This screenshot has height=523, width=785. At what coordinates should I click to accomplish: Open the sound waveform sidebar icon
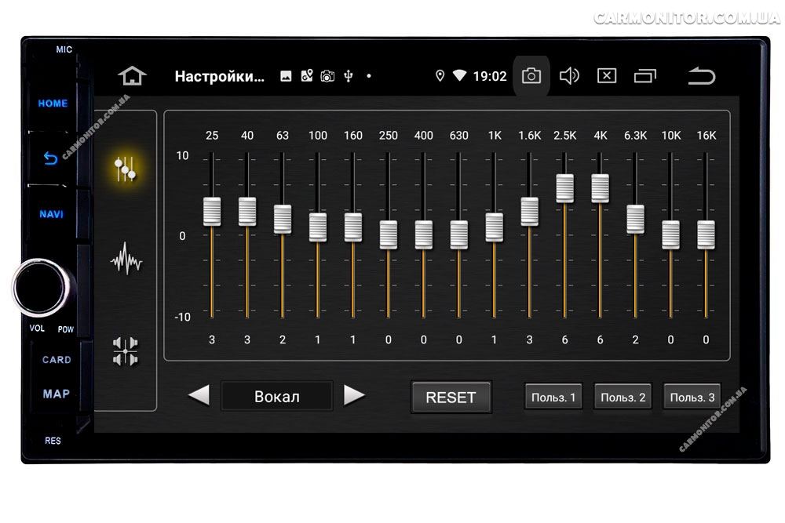click(x=126, y=259)
